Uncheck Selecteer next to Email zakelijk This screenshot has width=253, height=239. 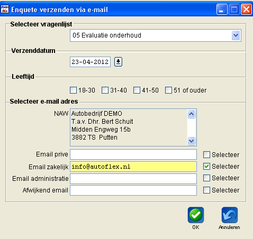206,167
